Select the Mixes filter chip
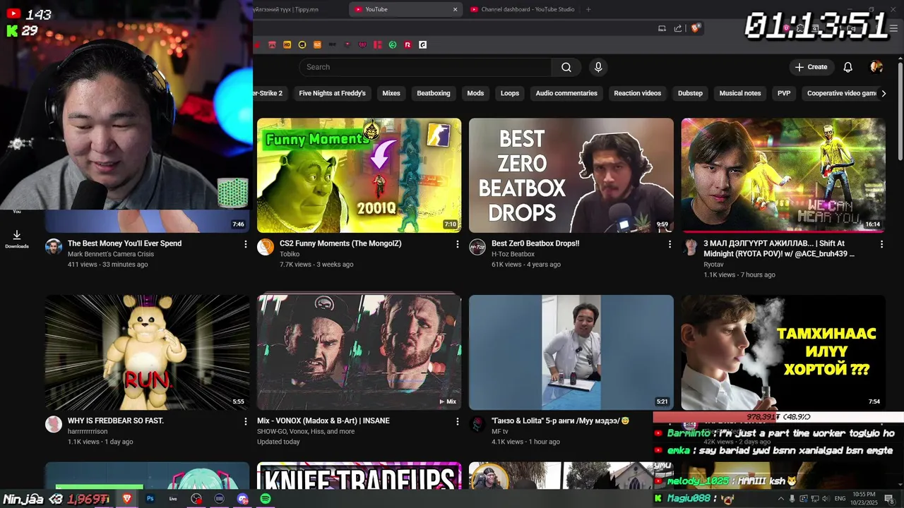This screenshot has height=508, width=904. click(x=391, y=93)
